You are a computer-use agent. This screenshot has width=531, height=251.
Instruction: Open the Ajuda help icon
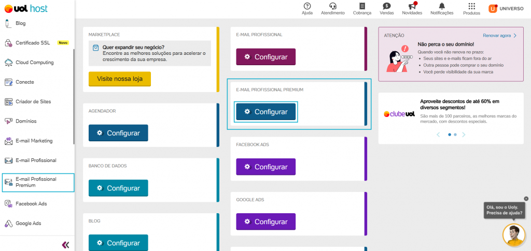point(307,6)
